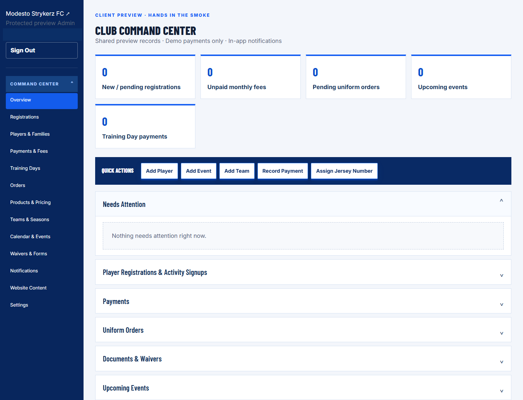Click the 'Documents & Waivers' heading text

(132, 359)
